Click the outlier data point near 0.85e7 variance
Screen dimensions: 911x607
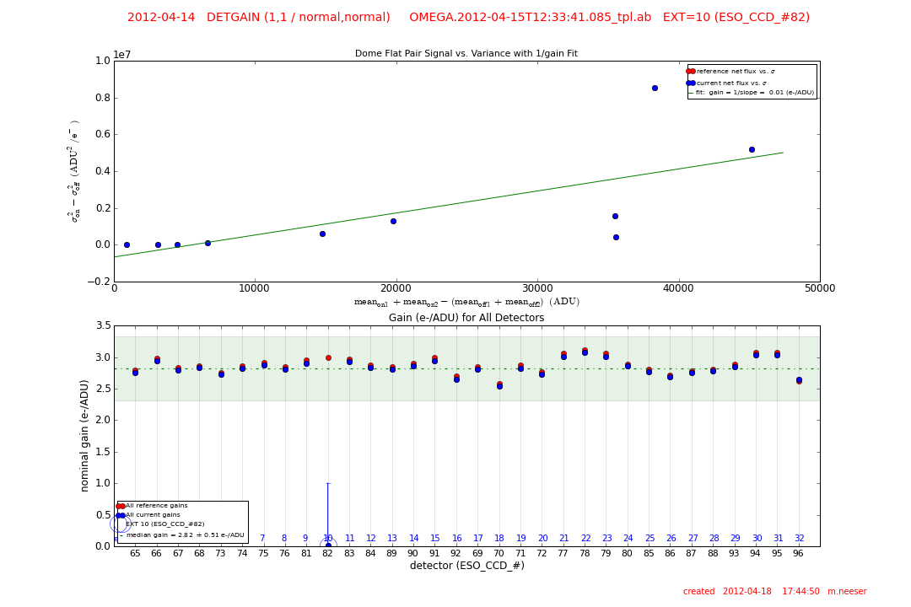pyautogui.click(x=655, y=88)
